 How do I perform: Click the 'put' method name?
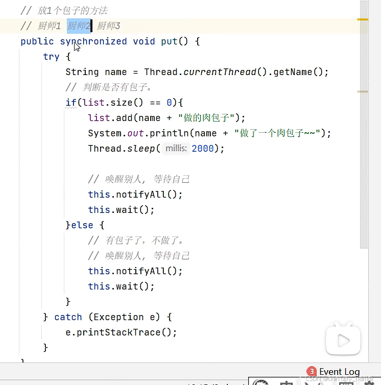[x=169, y=41]
